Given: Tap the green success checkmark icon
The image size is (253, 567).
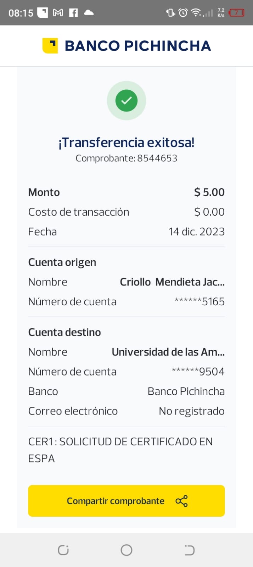Looking at the screenshot, I should pos(126,100).
